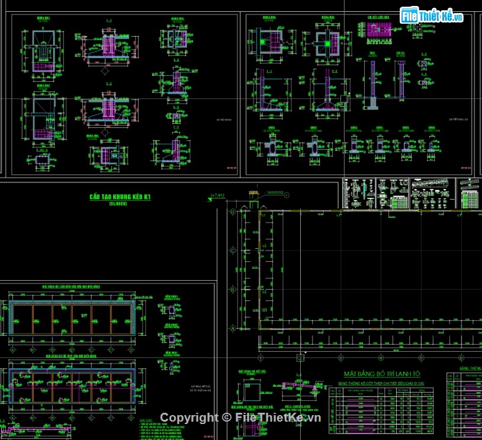Pick grid axis bubble A on the main plan
482x440 pixels.
click(x=233, y=329)
